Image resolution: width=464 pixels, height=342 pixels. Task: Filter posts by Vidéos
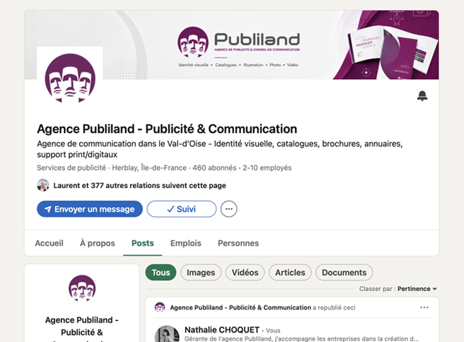[x=245, y=272]
